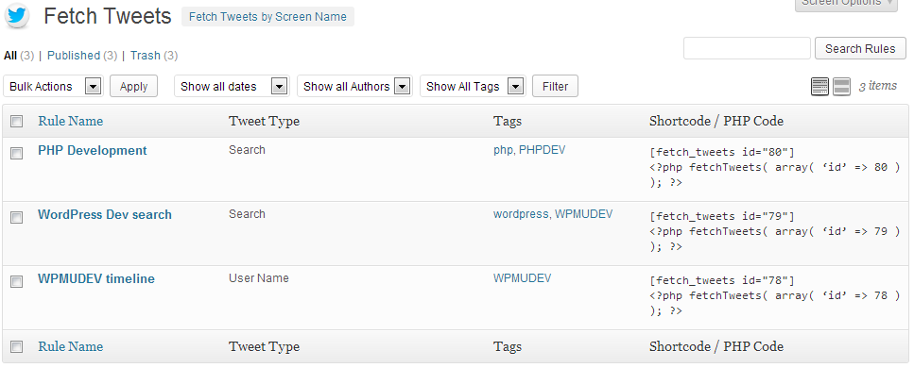The image size is (914, 368).
Task: Click the wordpress tag link
Action: tap(521, 214)
